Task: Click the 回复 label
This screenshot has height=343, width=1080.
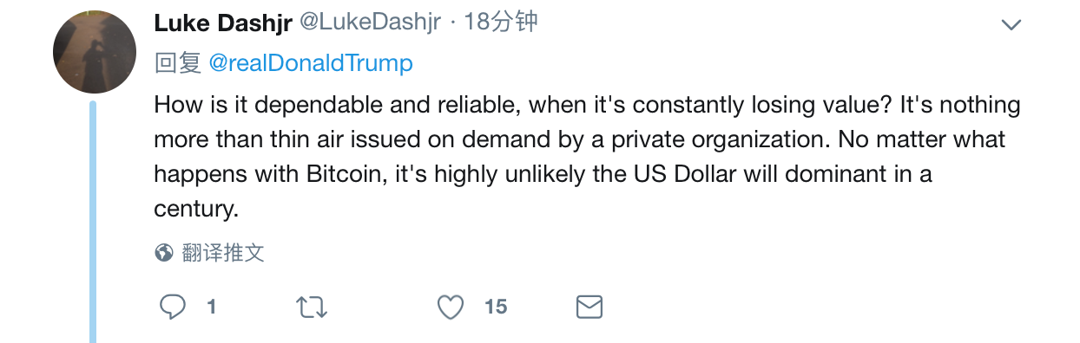Action: pos(177,63)
